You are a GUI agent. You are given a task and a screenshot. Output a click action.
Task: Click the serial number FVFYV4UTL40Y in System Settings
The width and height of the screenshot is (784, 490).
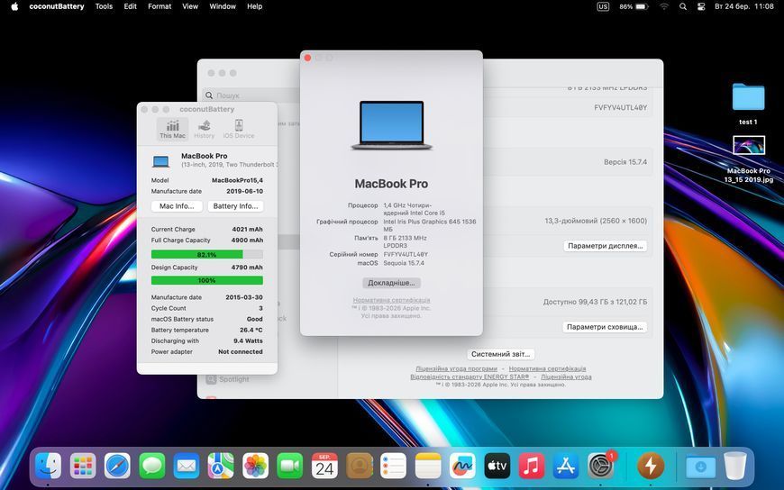coord(621,107)
